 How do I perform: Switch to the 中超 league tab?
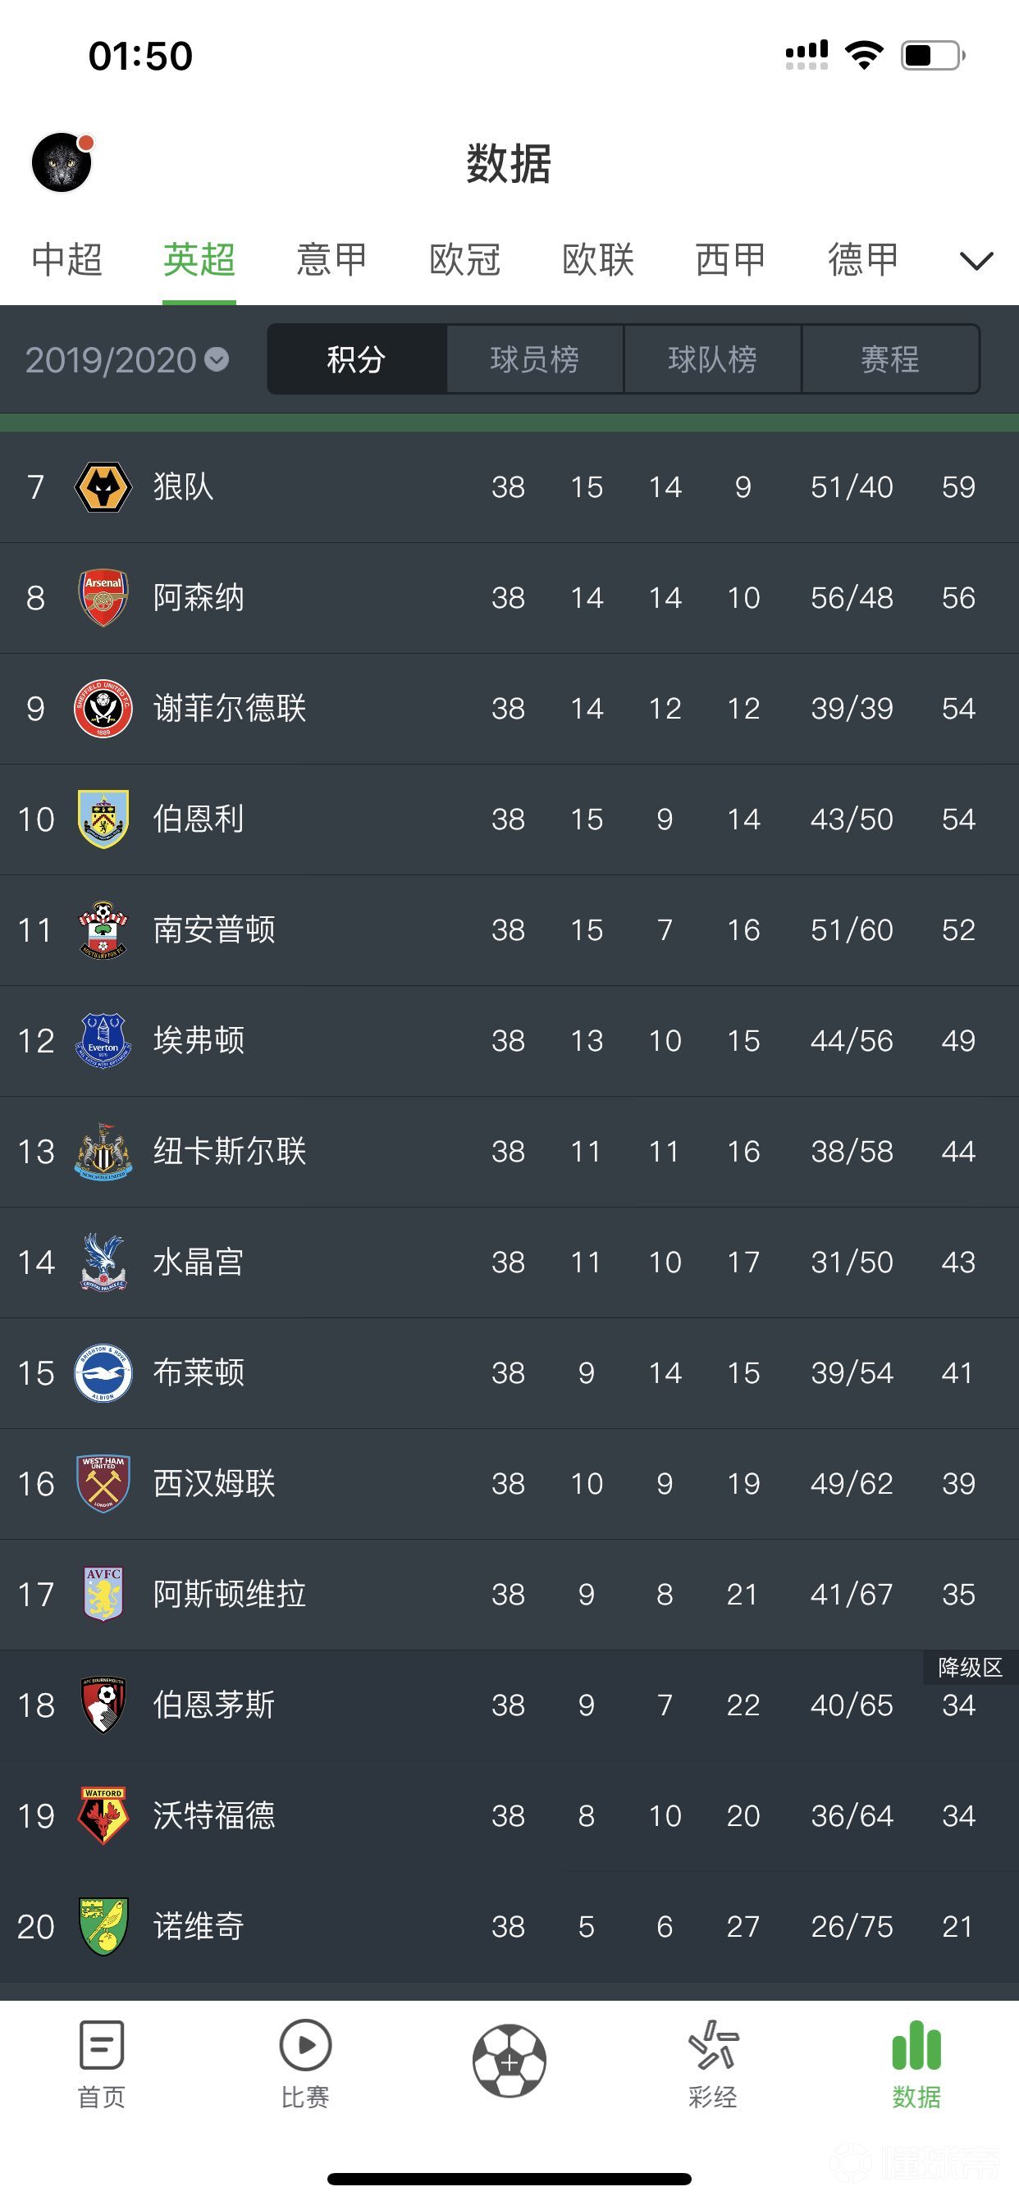click(66, 259)
